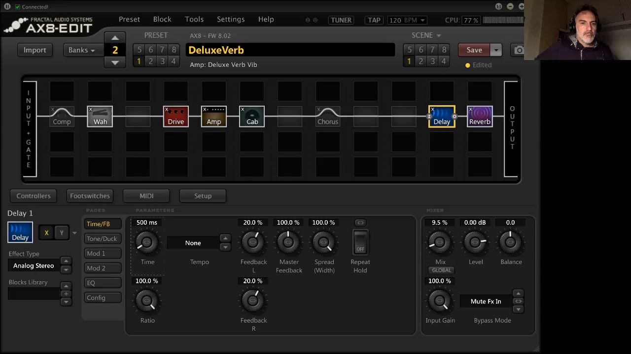Select preset number 3
631x354 pixels.
(x=162, y=61)
